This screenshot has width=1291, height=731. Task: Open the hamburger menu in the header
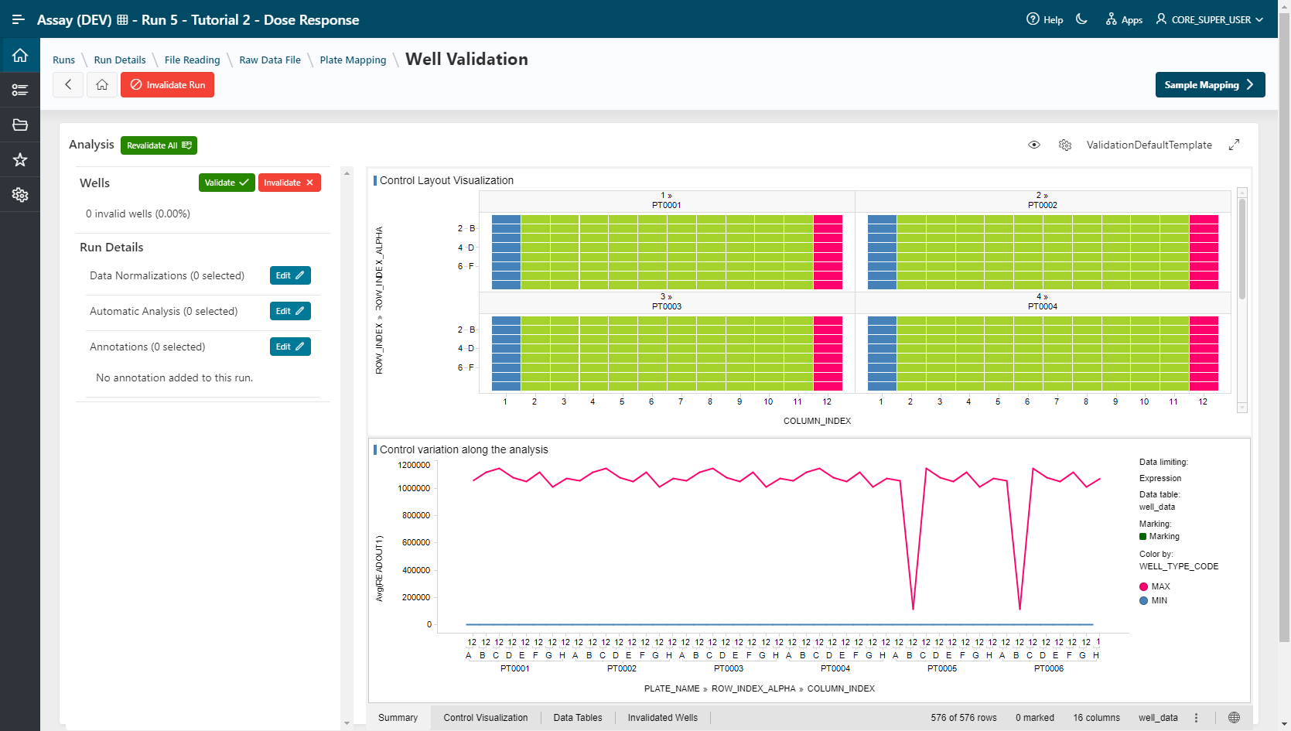click(x=19, y=19)
